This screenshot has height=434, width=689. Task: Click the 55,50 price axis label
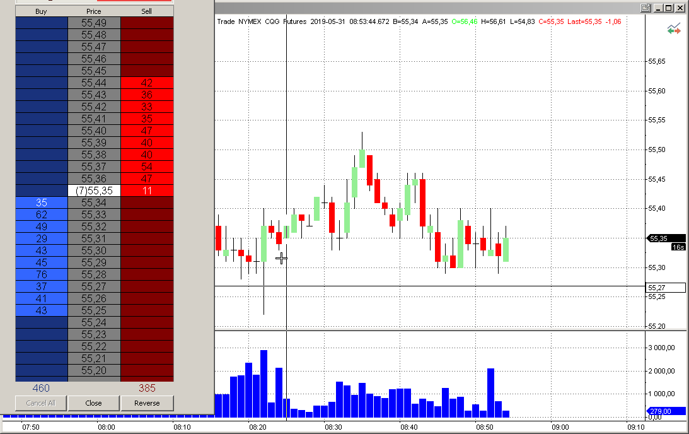coord(657,150)
